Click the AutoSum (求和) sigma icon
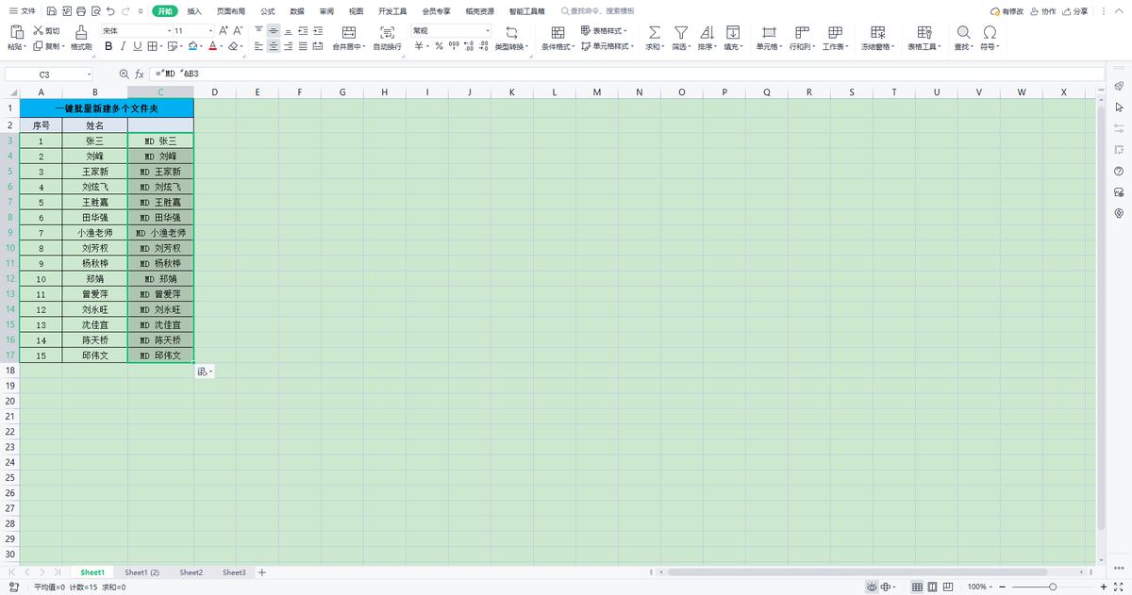Viewport: 1132px width, 595px height. [655, 32]
